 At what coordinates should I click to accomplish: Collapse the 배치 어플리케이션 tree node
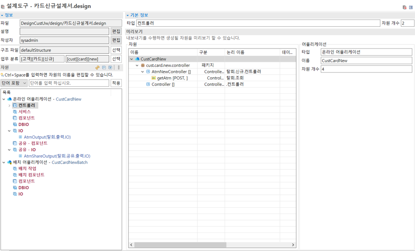(x=4, y=162)
